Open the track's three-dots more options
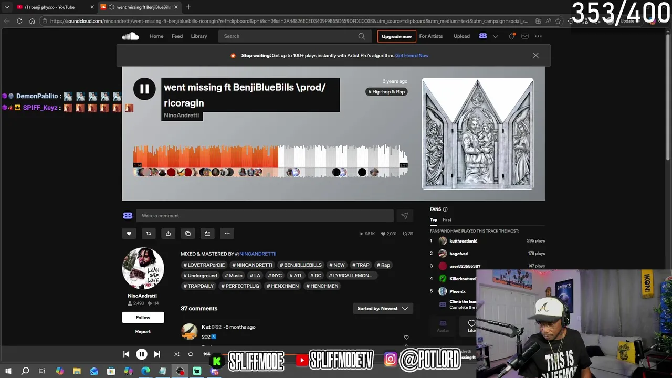This screenshot has width=672, height=378. pyautogui.click(x=227, y=234)
